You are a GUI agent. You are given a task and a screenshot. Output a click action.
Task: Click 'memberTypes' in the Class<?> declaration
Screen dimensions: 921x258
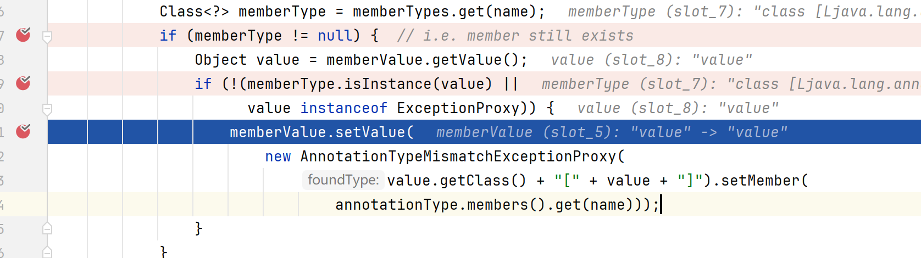click(x=401, y=12)
